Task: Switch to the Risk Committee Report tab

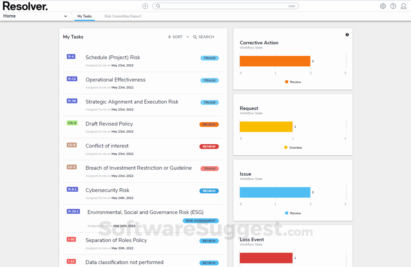Action: (122, 16)
